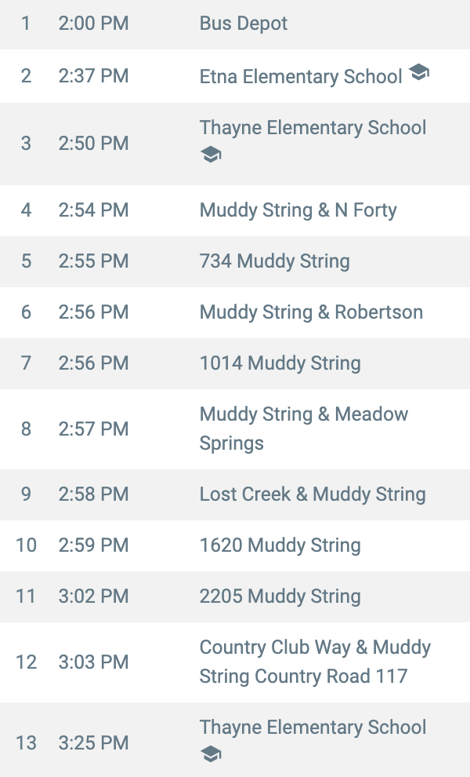Open the 2205 Muddy String stop

[x=280, y=596]
